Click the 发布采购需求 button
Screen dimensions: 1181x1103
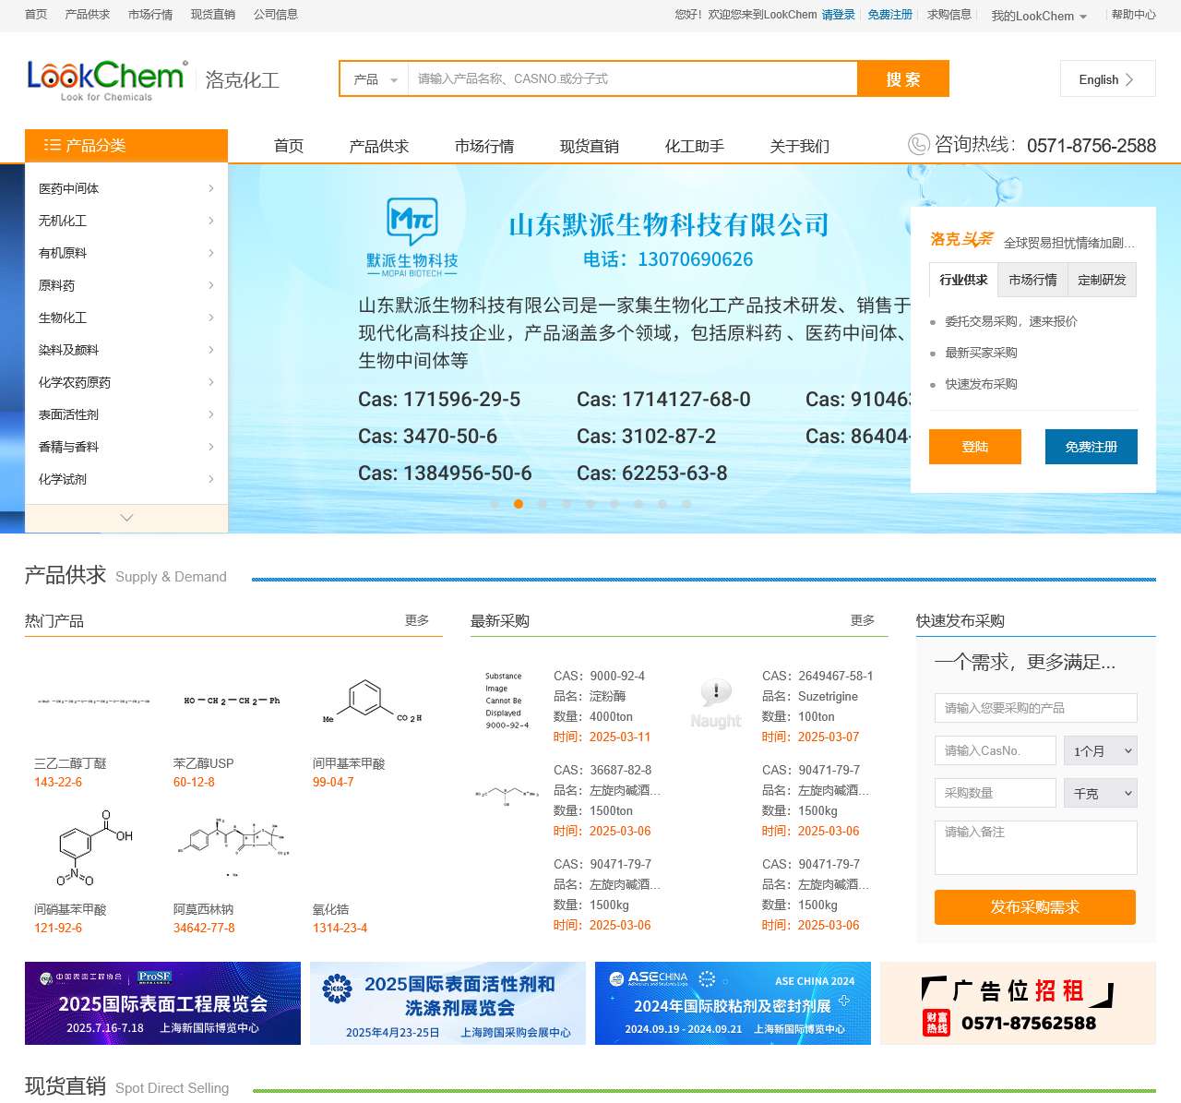tap(1035, 907)
